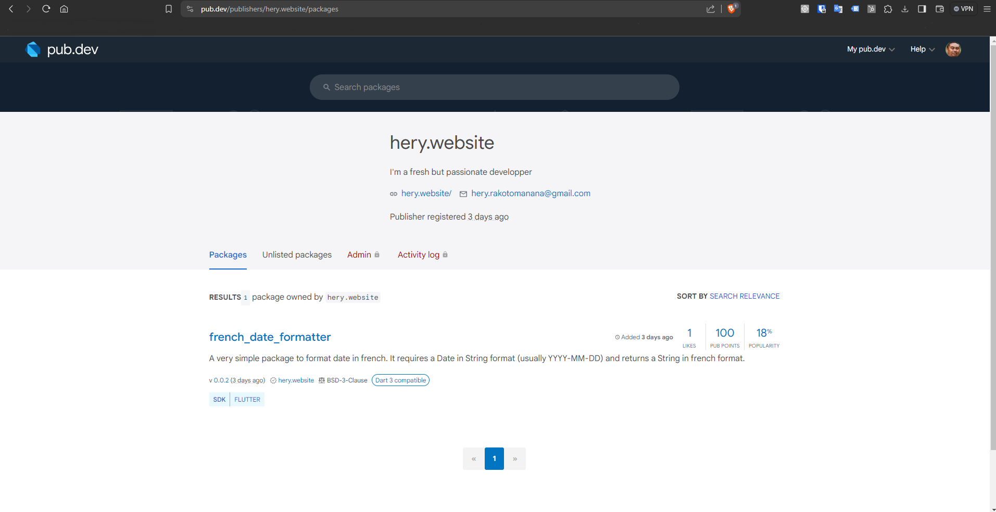
Task: Click the browser address bar URL
Action: point(270,9)
